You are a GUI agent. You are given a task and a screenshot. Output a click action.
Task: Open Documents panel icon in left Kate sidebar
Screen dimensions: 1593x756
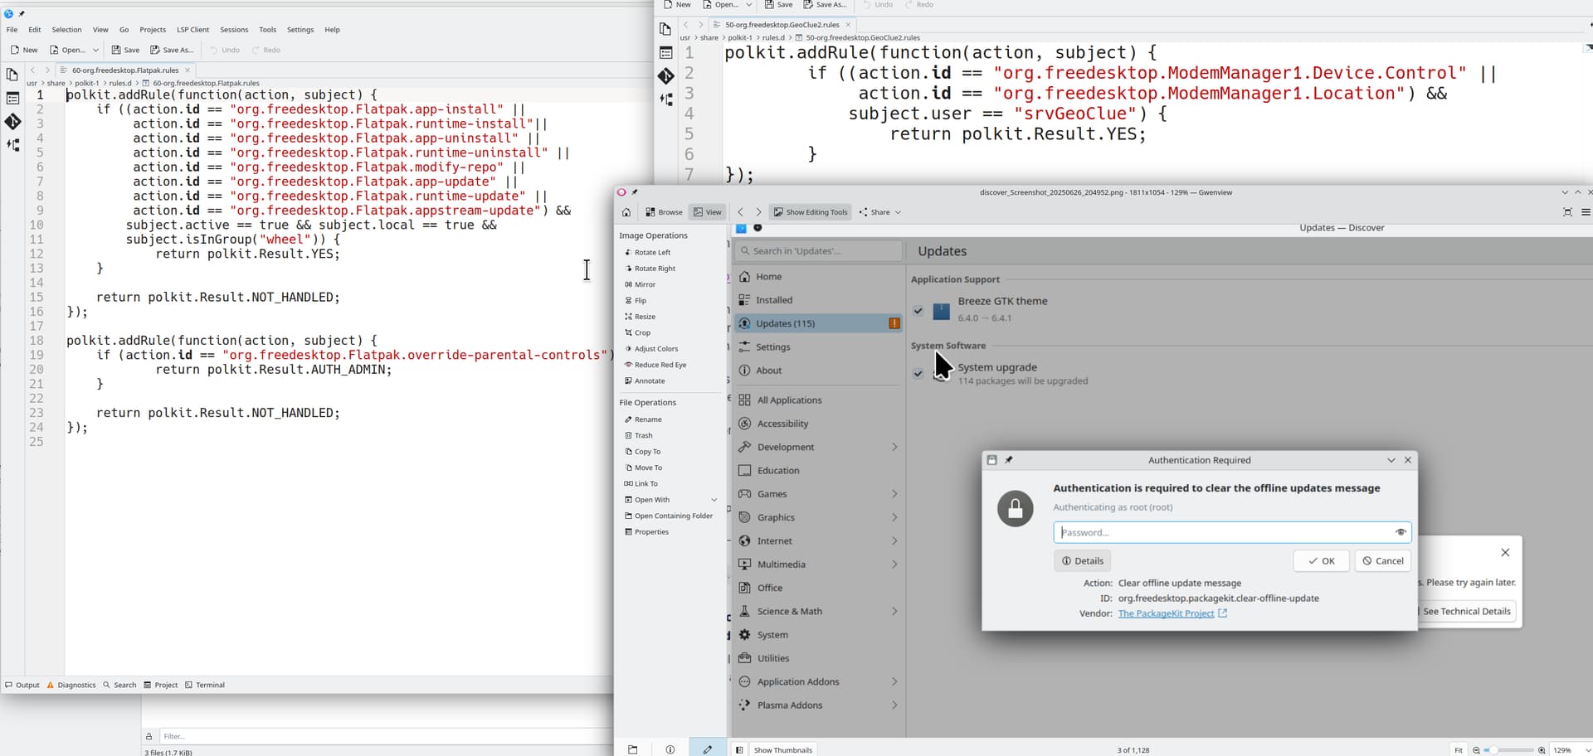pos(12,75)
